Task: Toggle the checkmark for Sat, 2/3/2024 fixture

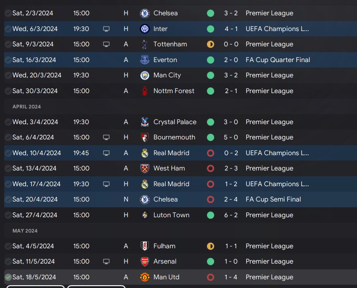Action: point(8,13)
